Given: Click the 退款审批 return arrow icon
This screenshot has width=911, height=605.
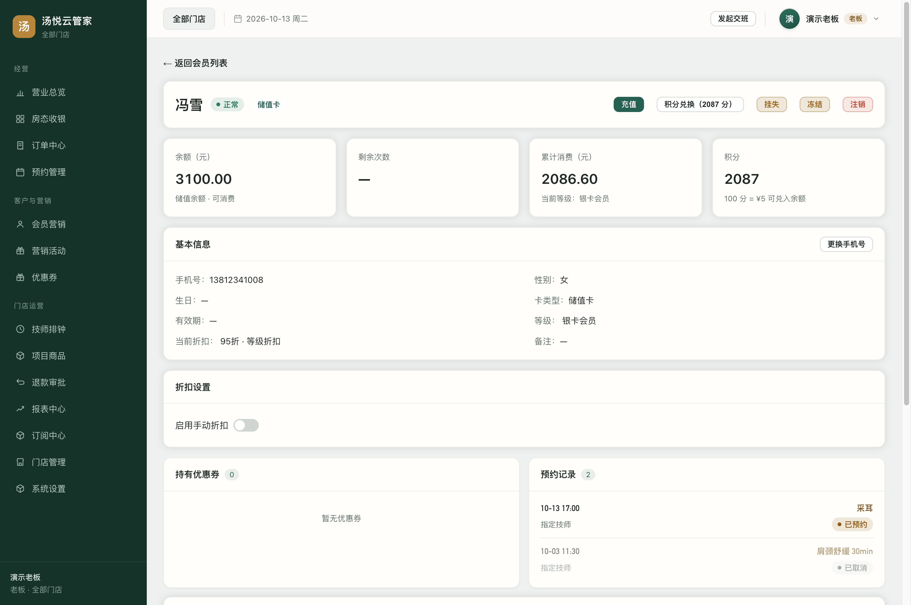Looking at the screenshot, I should click(x=20, y=382).
